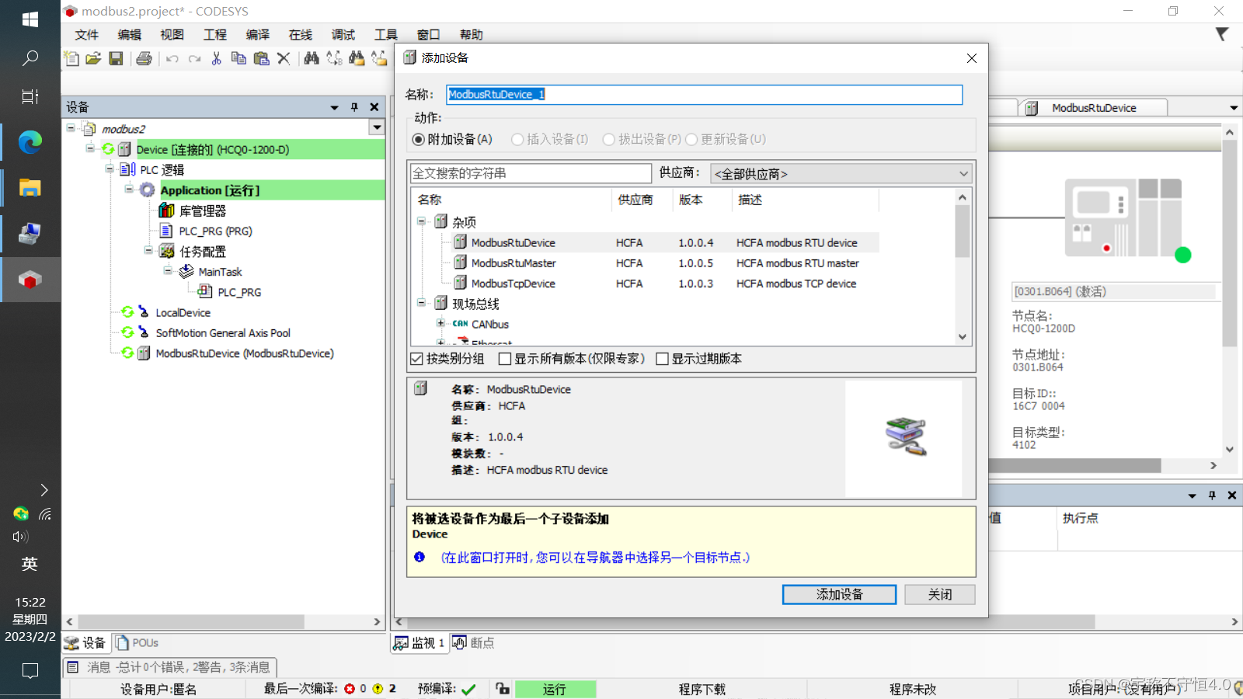Image resolution: width=1243 pixels, height=699 pixels.
Task: Click in the 名称 input field
Action: click(x=705, y=95)
